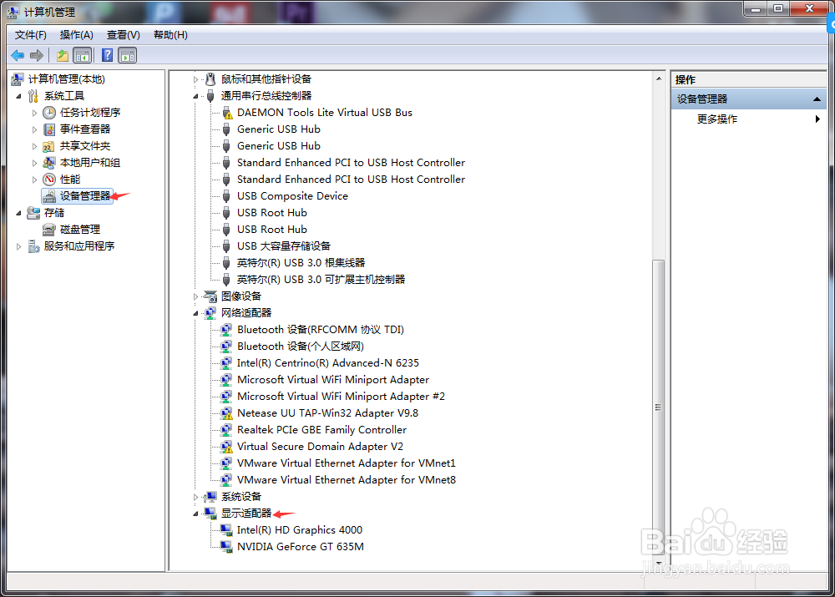Expand the 任务计划程序 tree node
The image size is (835, 597).
tap(34, 113)
